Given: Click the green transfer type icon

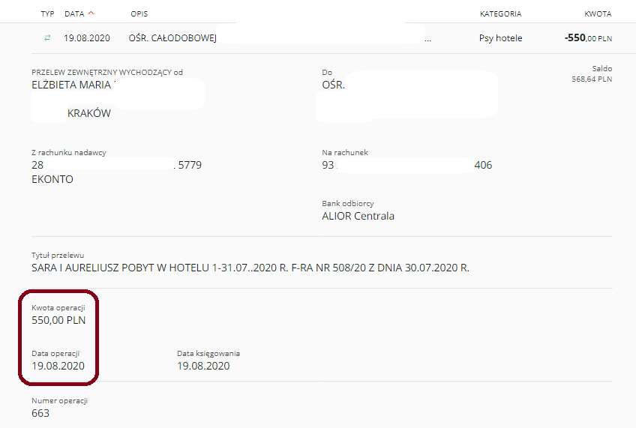Looking at the screenshot, I should [x=47, y=37].
